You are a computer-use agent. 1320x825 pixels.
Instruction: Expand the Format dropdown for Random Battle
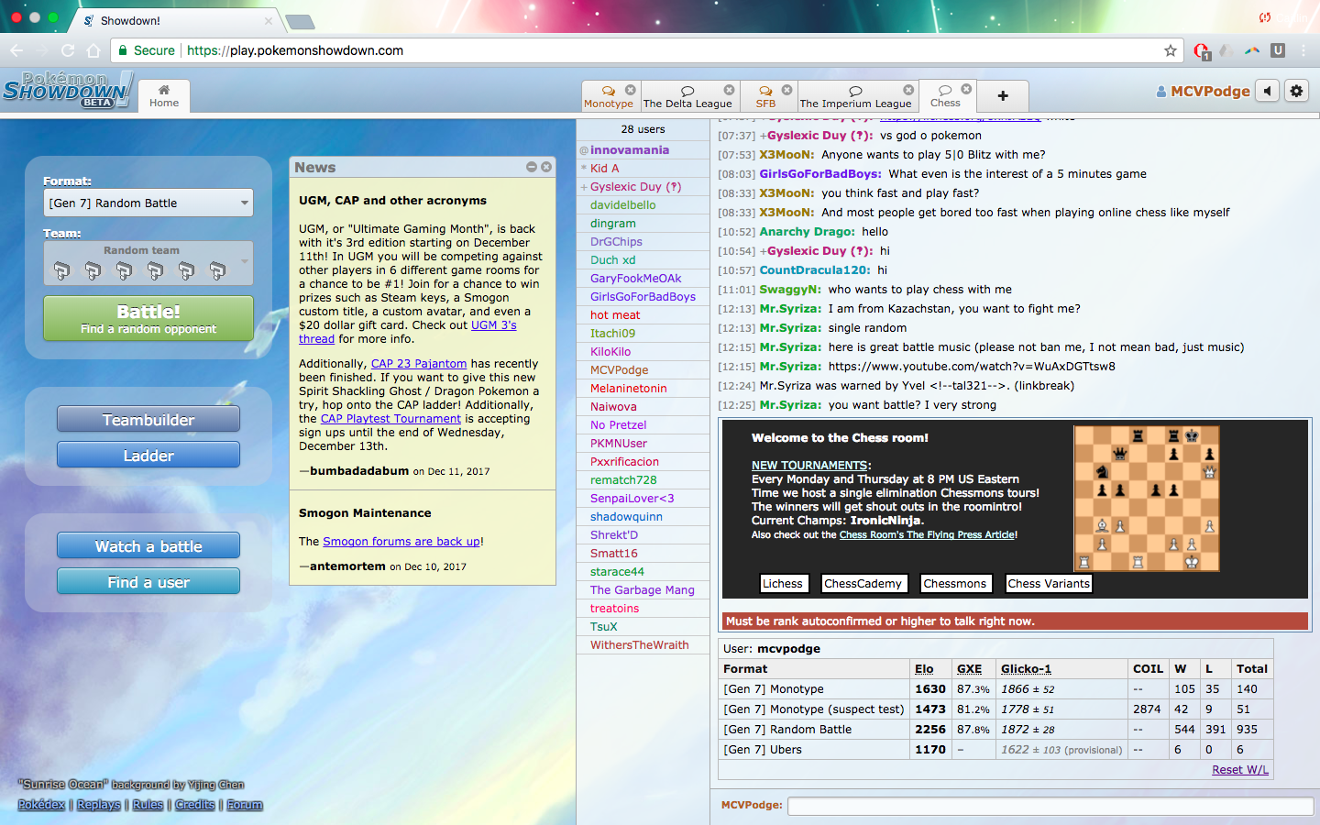pyautogui.click(x=148, y=203)
